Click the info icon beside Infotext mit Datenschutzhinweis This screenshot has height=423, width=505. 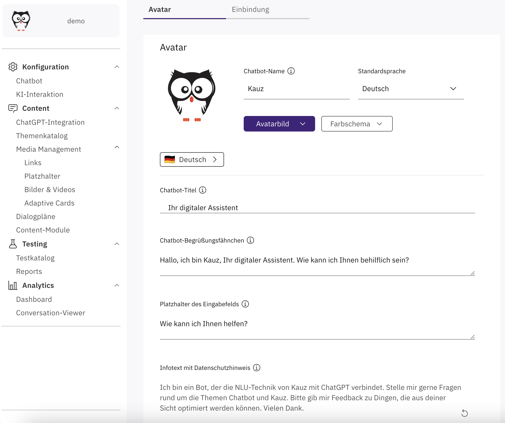click(x=257, y=368)
